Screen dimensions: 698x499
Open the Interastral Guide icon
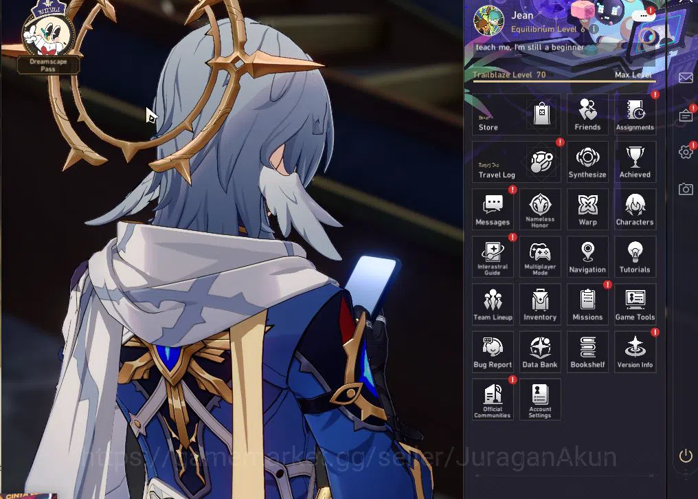pos(493,257)
